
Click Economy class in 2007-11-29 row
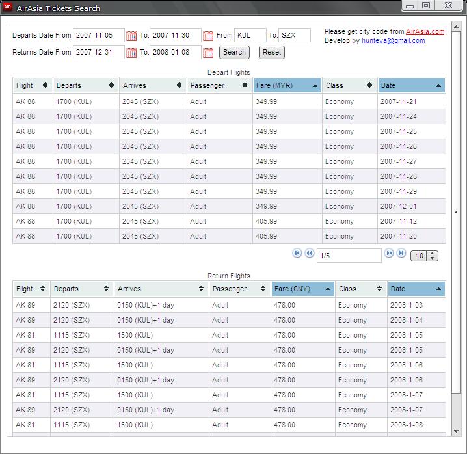pos(340,191)
